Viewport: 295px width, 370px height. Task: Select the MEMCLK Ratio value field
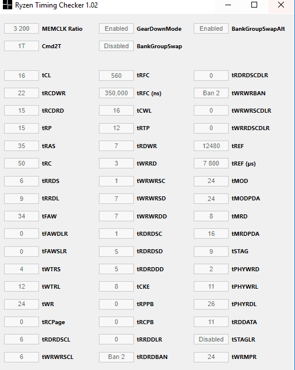click(22, 28)
